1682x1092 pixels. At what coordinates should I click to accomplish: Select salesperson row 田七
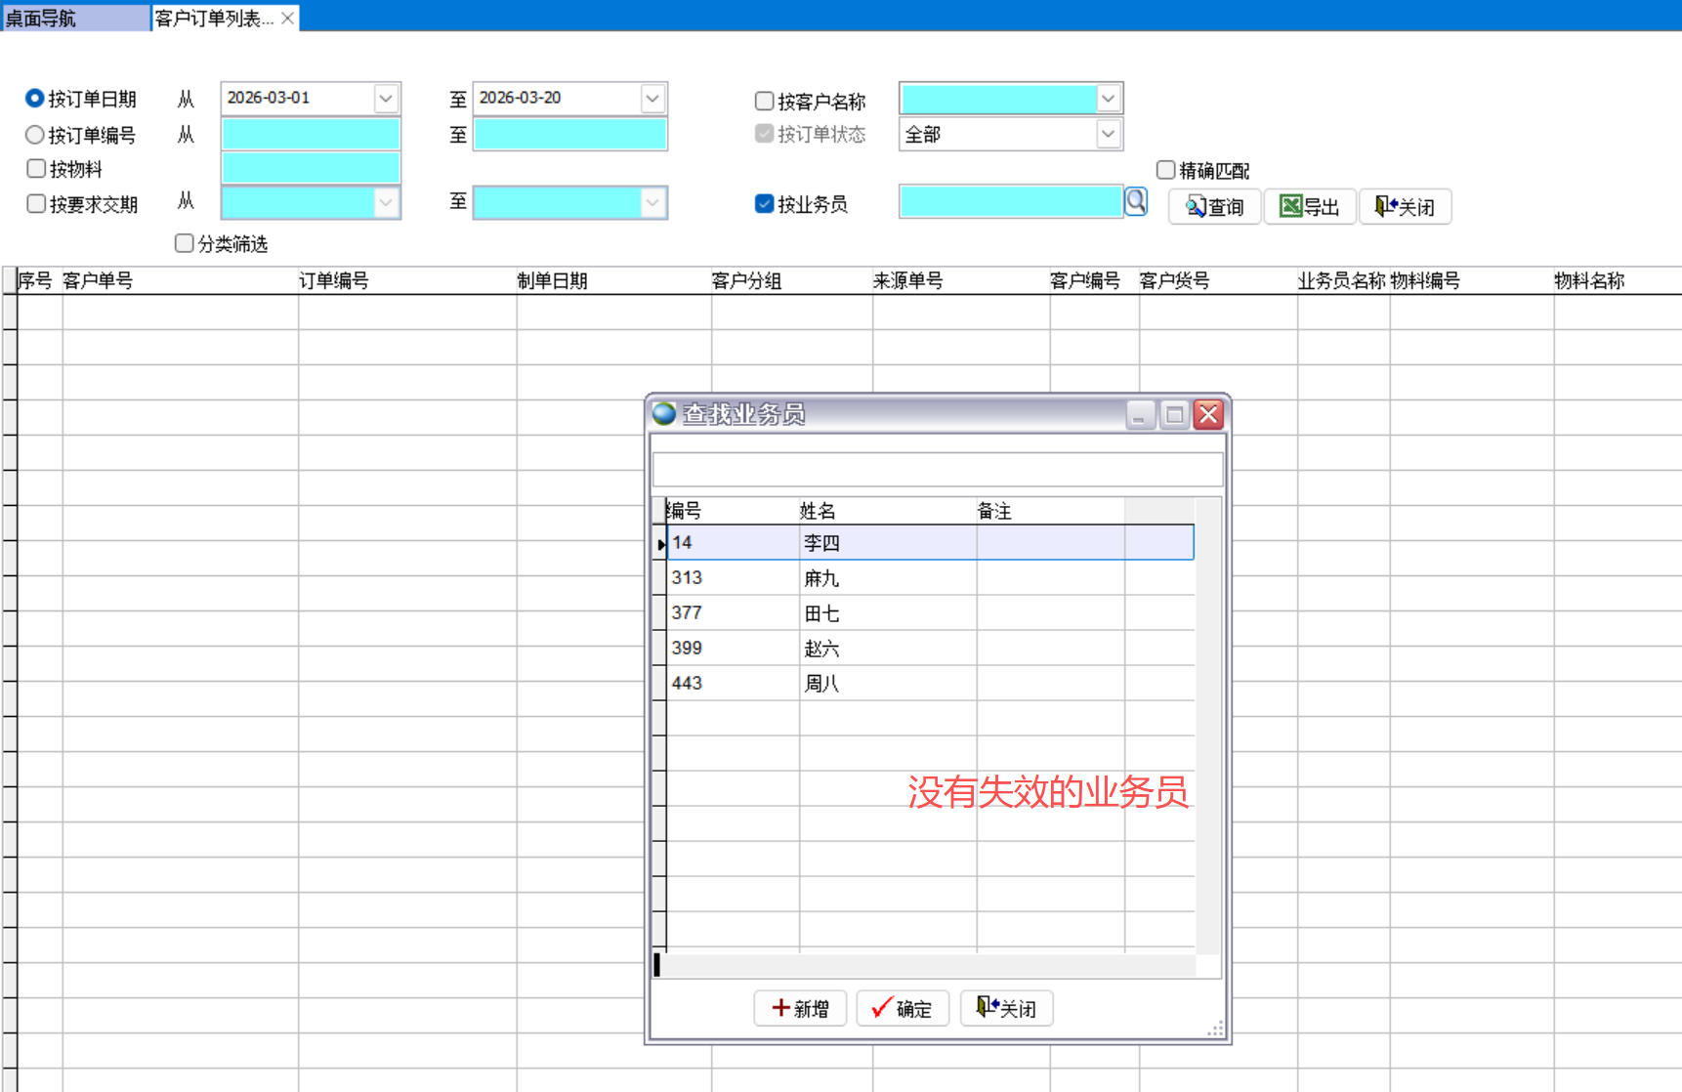click(x=820, y=613)
